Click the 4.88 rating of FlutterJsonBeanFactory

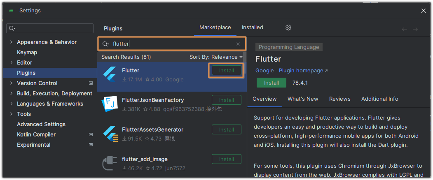[153, 109]
